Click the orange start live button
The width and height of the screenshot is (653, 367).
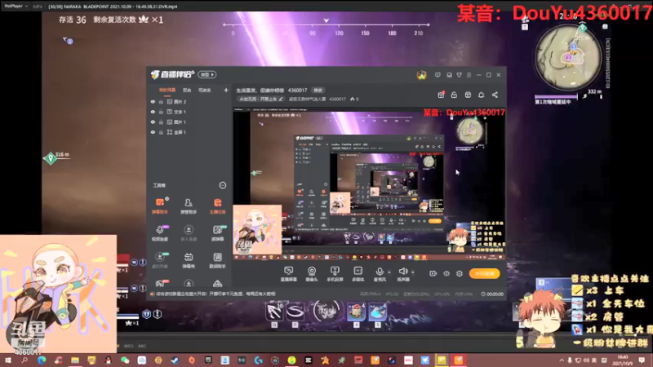pos(484,273)
